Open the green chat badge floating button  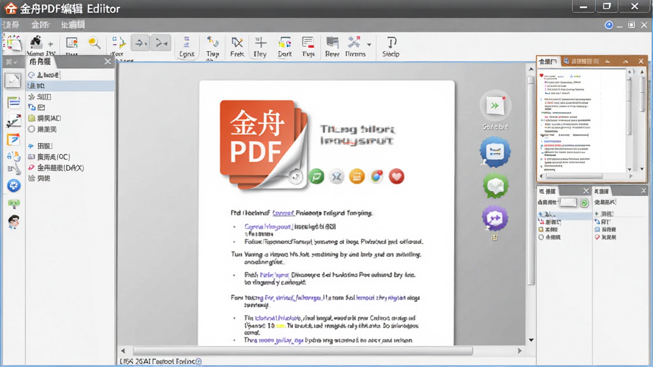coord(495,185)
